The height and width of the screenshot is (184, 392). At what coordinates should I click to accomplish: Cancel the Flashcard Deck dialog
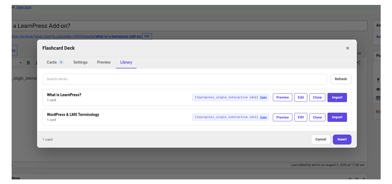coord(321,139)
